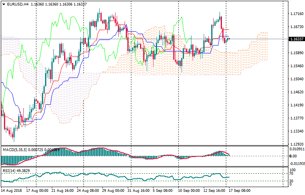
Task: Click the latest candlestick on the chart
Action: tap(229, 38)
